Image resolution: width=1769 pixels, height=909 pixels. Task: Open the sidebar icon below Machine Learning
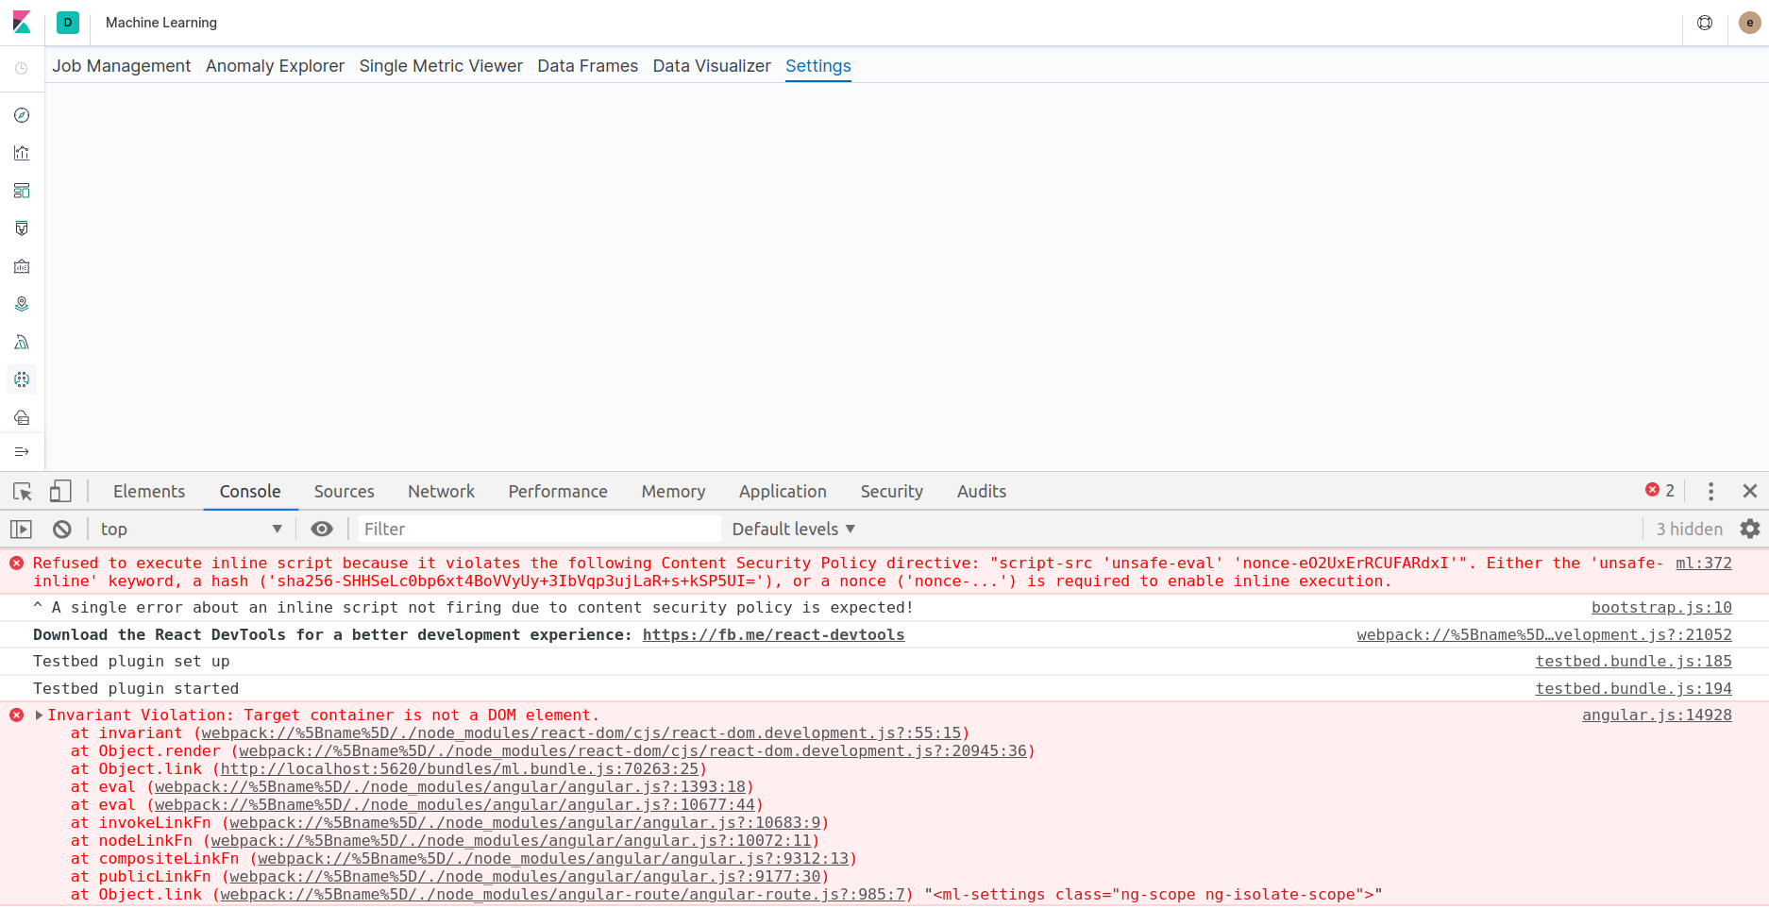[x=22, y=417]
